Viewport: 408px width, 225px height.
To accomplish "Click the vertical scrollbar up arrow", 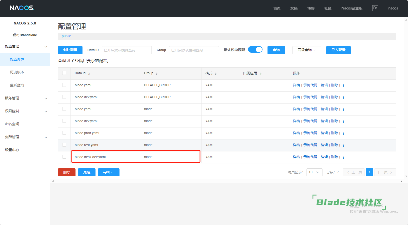I will tap(406, 20).
